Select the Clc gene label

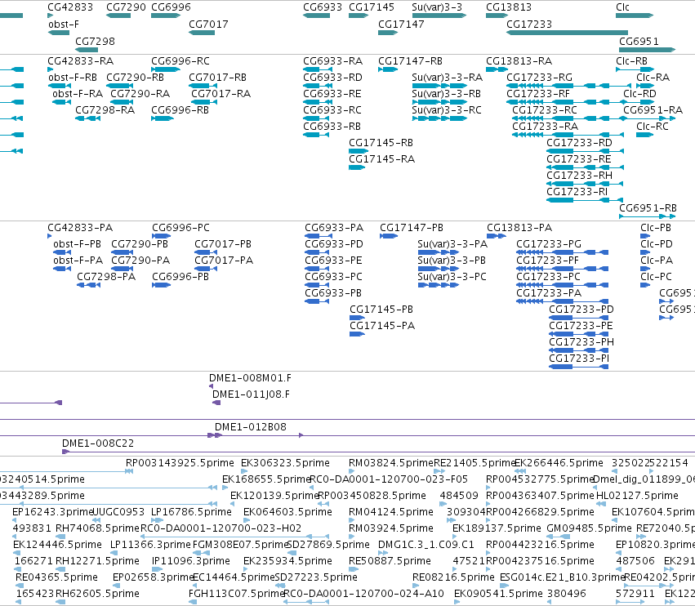pos(623,7)
